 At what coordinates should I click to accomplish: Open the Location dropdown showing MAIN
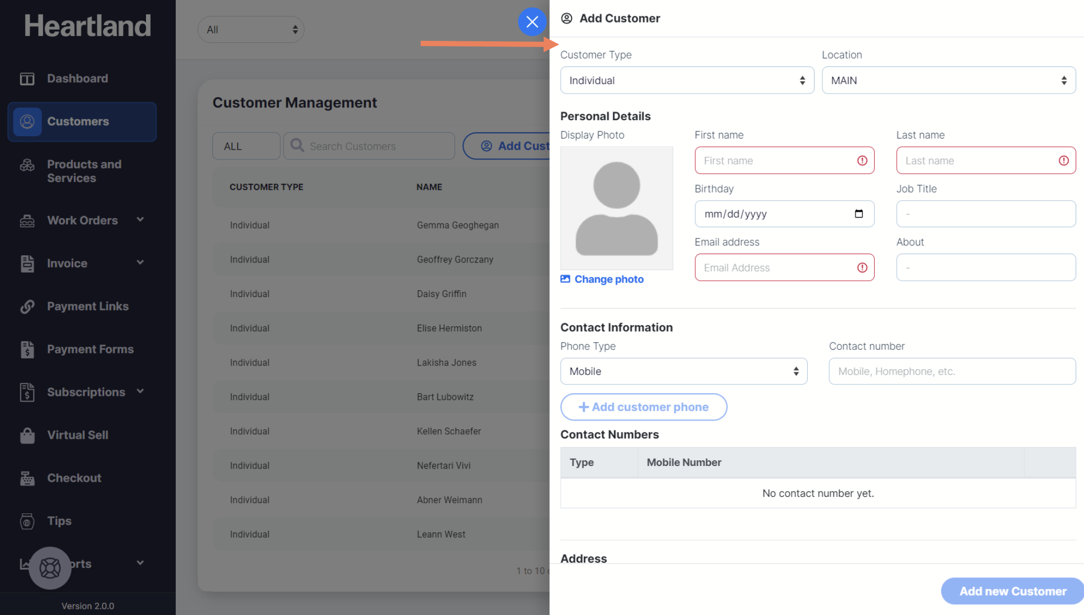(x=948, y=81)
